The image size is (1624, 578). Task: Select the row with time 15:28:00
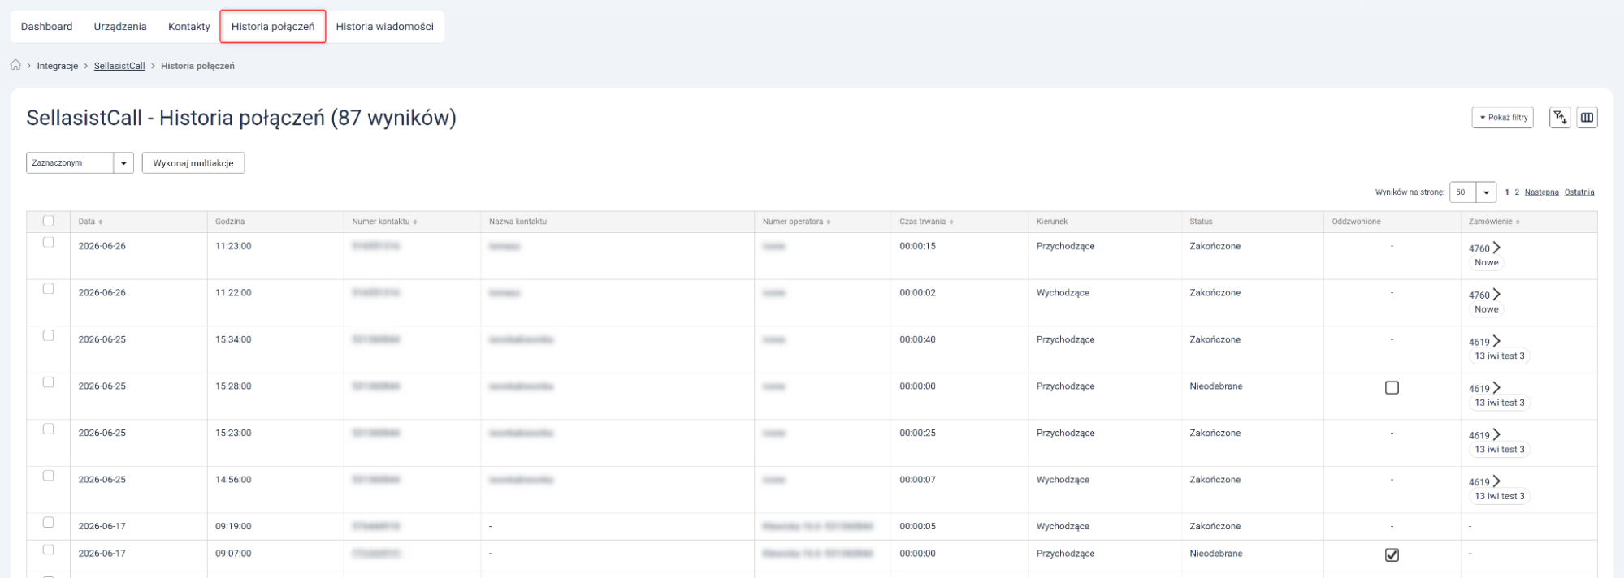coord(49,382)
